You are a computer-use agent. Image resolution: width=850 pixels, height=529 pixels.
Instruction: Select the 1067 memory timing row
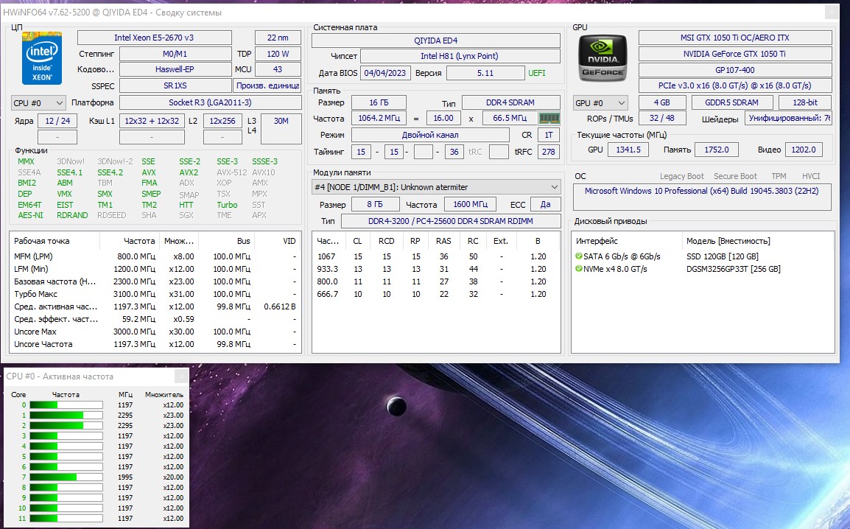(x=436, y=256)
